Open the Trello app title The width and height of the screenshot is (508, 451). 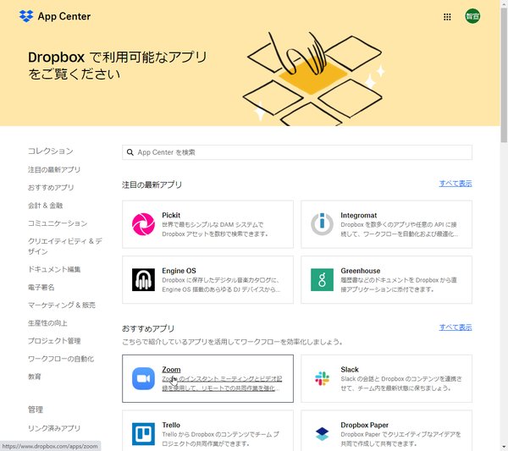171,425
